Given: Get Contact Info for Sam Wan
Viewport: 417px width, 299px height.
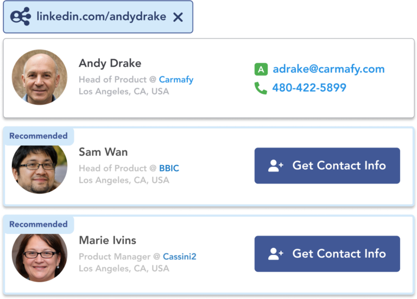Looking at the screenshot, I should pos(327,166).
